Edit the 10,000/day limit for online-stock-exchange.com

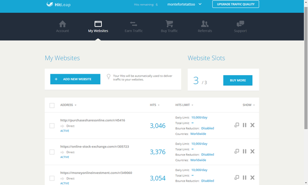click(x=199, y=144)
